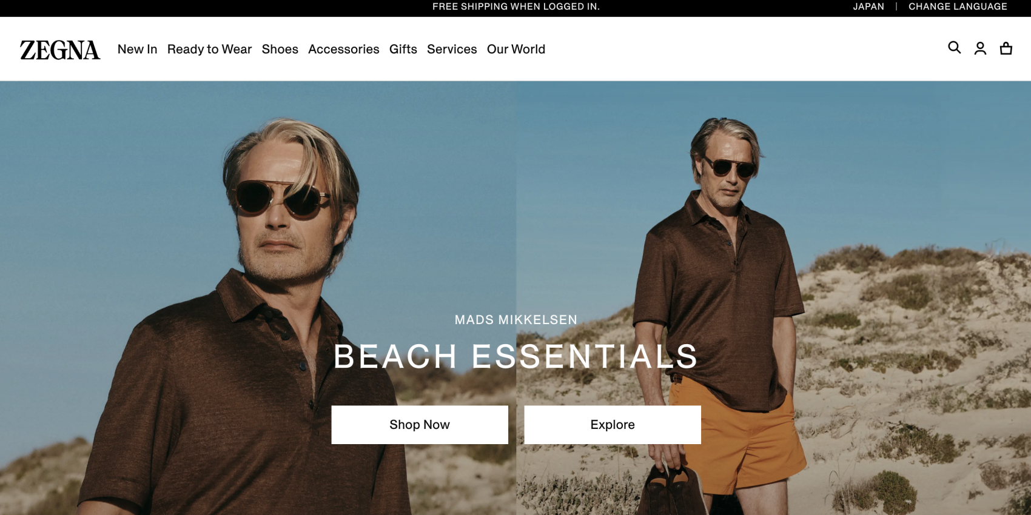
Task: Go to homepage via ZEGNA logo
Action: point(60,50)
